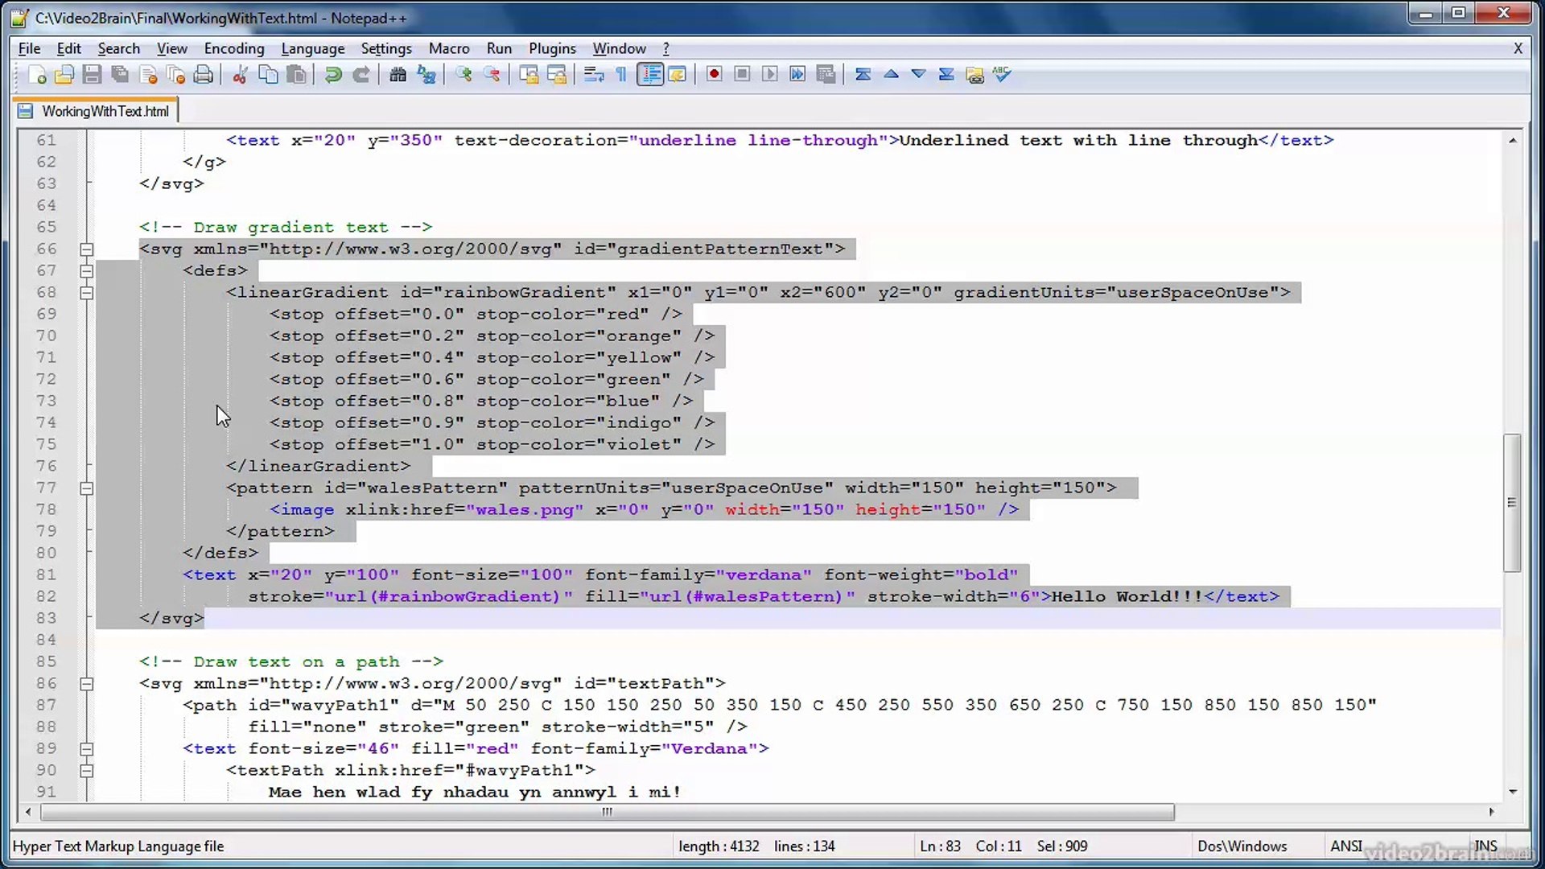Click line number 84 in margin
This screenshot has width=1545, height=869.
(x=47, y=640)
